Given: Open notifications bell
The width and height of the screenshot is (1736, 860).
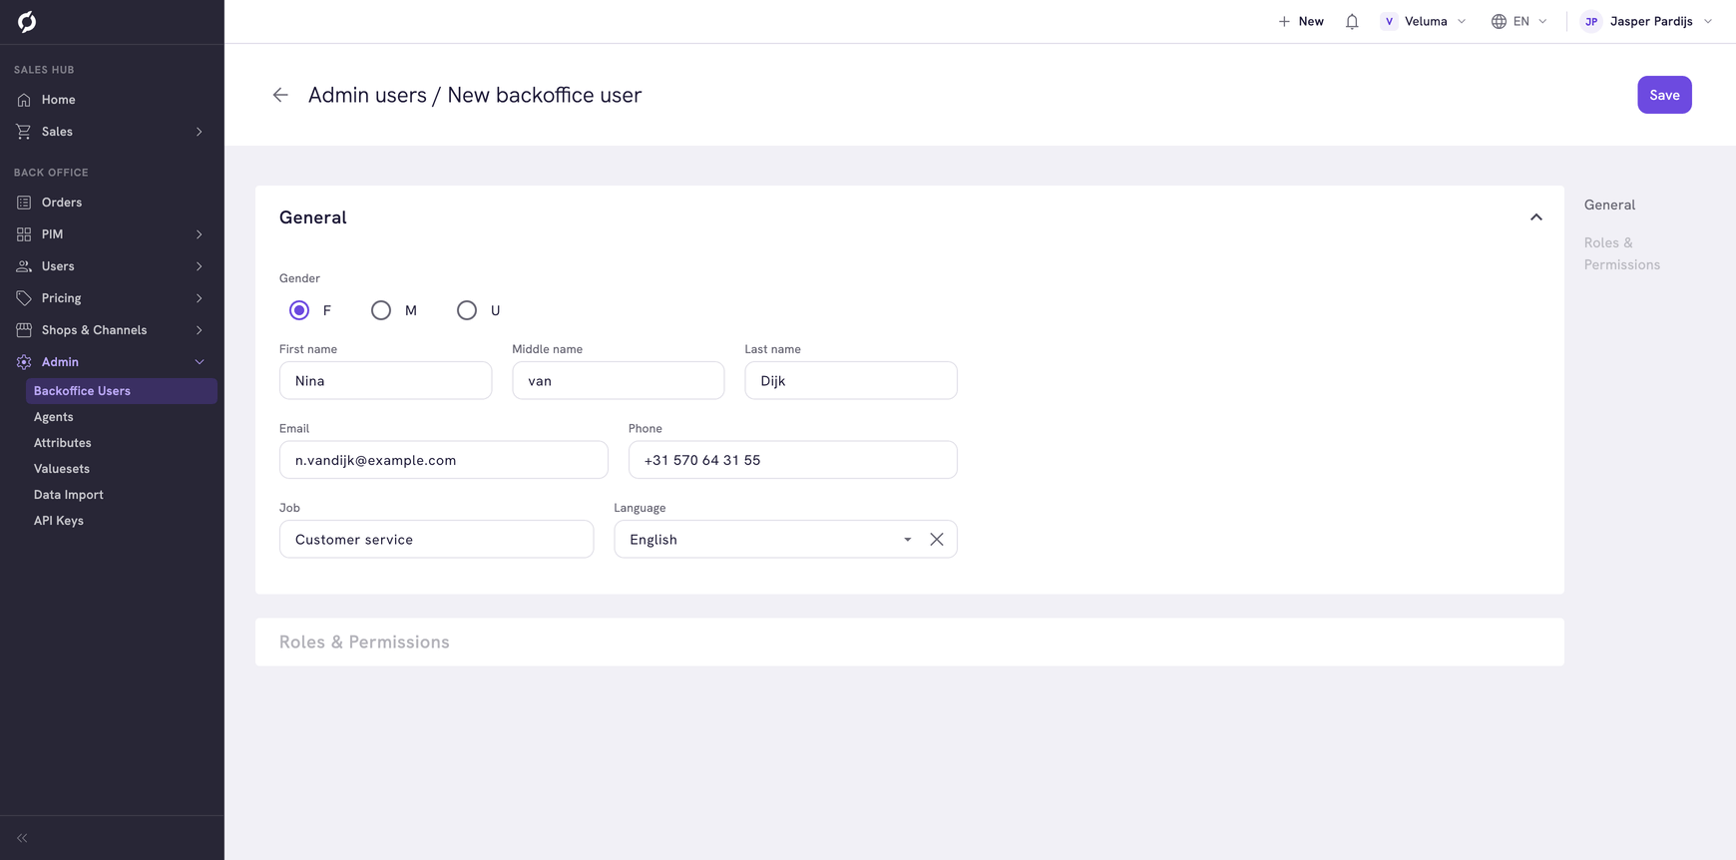Looking at the screenshot, I should (1352, 21).
